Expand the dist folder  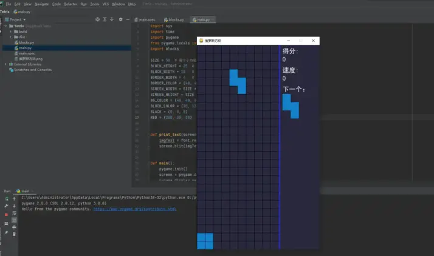tap(10, 37)
